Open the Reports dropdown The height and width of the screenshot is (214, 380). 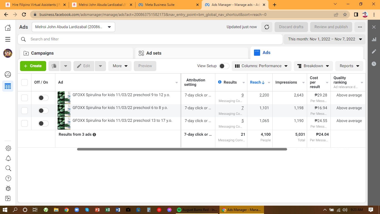click(349, 66)
